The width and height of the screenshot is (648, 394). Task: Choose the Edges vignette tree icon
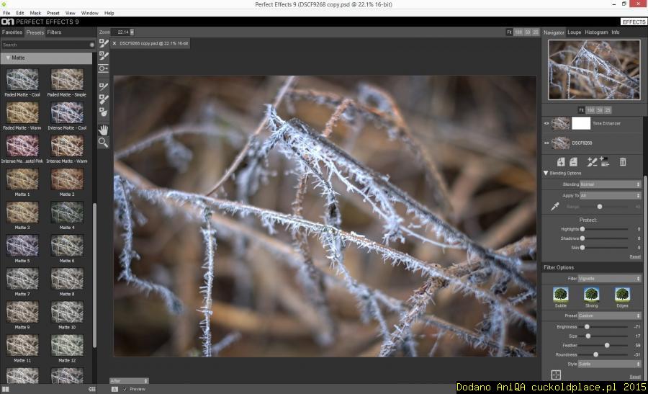pos(622,294)
